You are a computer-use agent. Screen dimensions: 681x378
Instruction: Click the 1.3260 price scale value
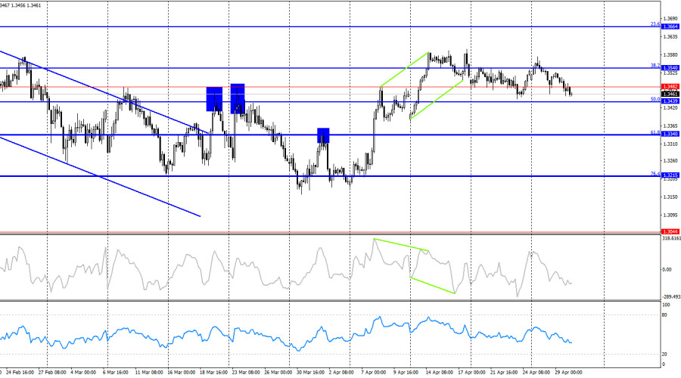click(x=670, y=160)
